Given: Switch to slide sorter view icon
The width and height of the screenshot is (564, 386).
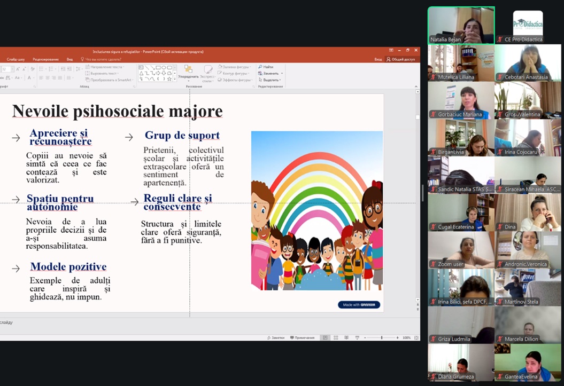Looking at the screenshot, I should point(335,338).
